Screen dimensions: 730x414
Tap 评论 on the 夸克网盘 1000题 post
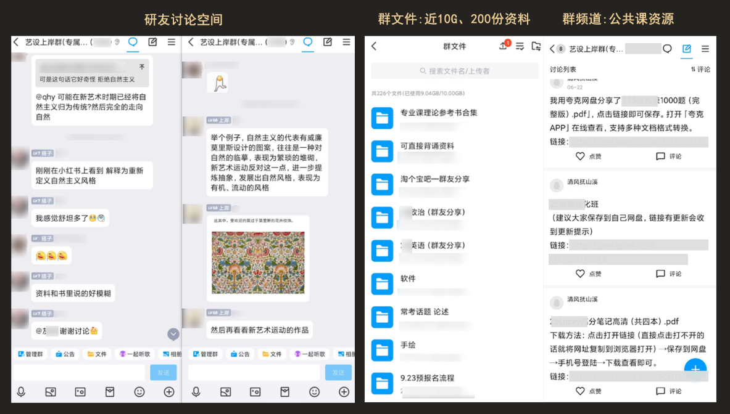[668, 156]
